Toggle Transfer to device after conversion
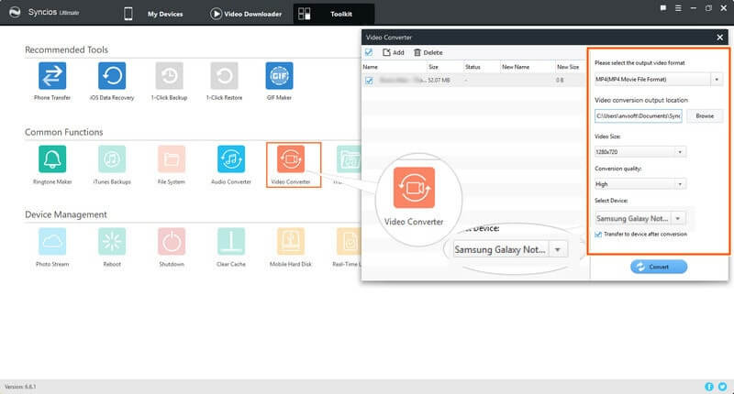This screenshot has width=734, height=394. pyautogui.click(x=598, y=235)
